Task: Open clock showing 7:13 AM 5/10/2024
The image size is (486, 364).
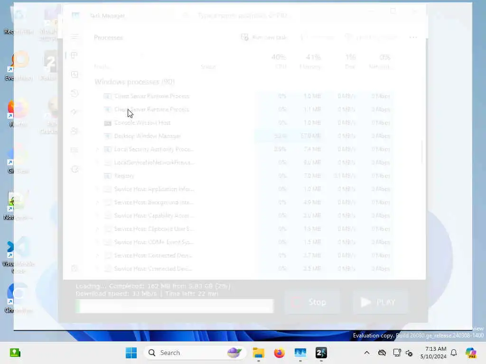Action: click(x=433, y=353)
